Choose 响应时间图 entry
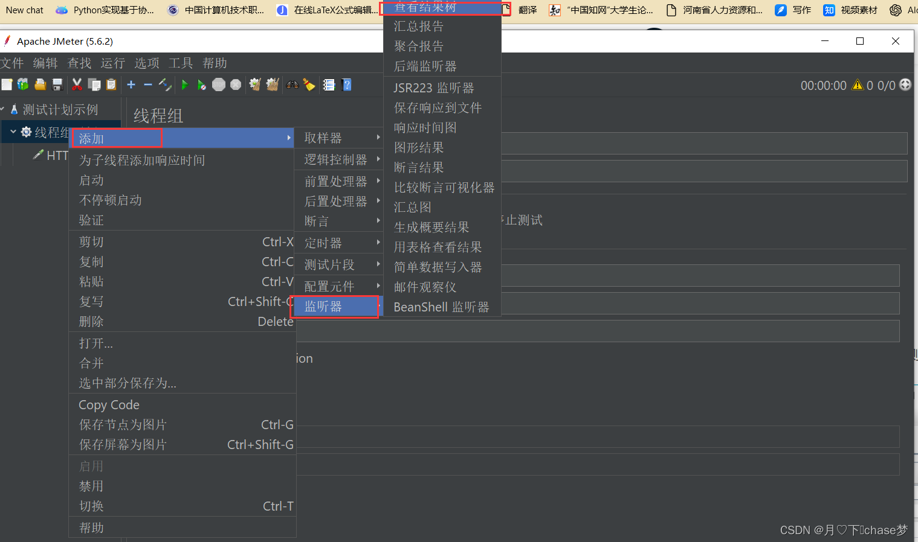 (x=442, y=128)
